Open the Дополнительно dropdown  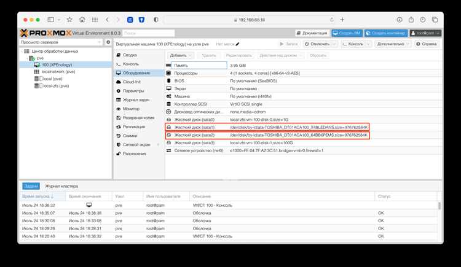[393, 44]
